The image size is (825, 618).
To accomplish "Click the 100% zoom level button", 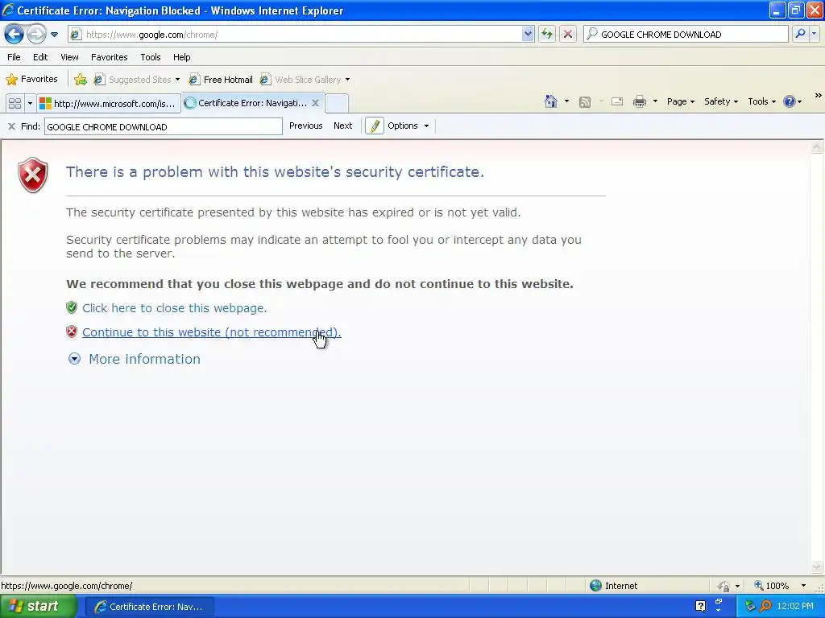I will click(772, 586).
